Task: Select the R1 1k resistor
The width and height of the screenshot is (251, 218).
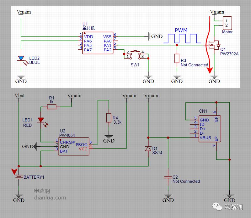Action: pyautogui.click(x=51, y=107)
